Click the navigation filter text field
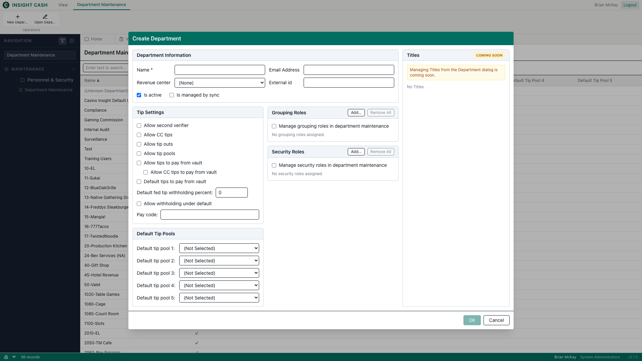The image size is (642, 361). pos(40,55)
